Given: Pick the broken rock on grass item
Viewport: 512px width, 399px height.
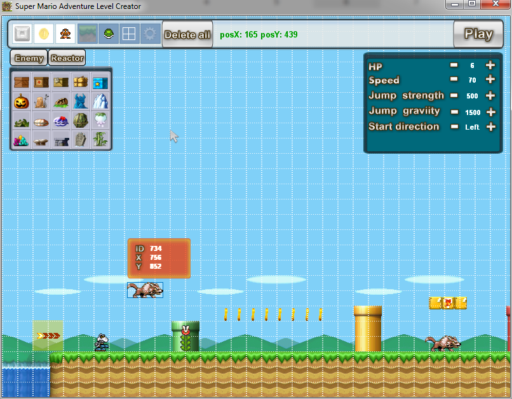Looking at the screenshot, I should [61, 102].
